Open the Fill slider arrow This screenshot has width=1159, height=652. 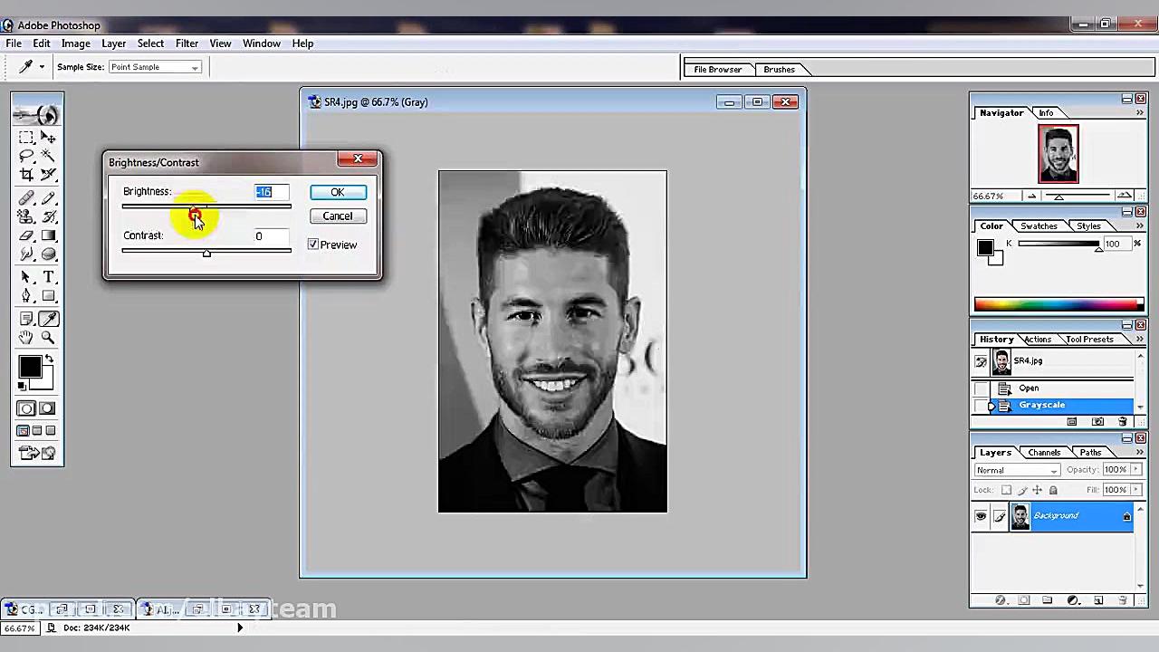coord(1135,490)
